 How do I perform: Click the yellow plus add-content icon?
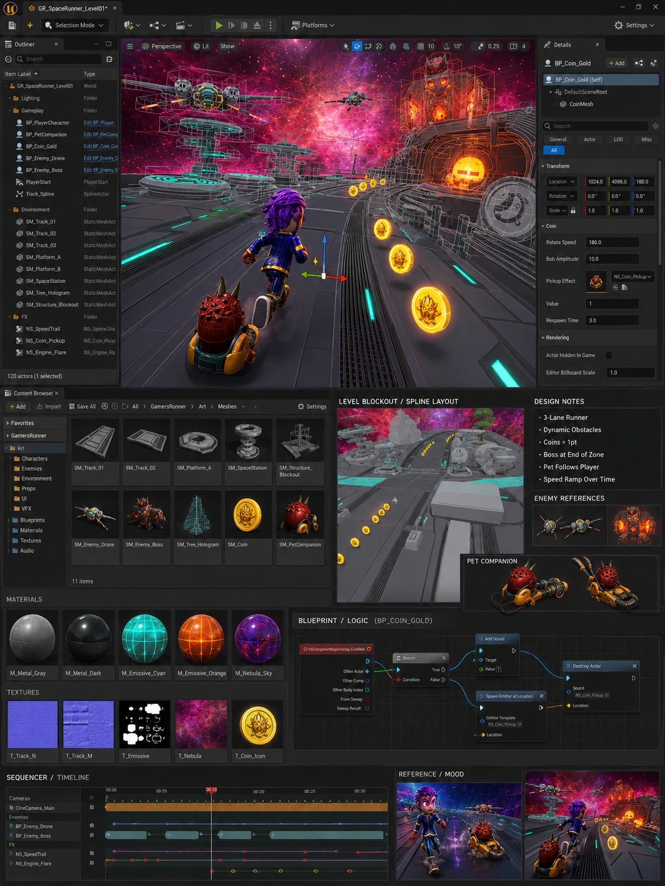coord(29,25)
